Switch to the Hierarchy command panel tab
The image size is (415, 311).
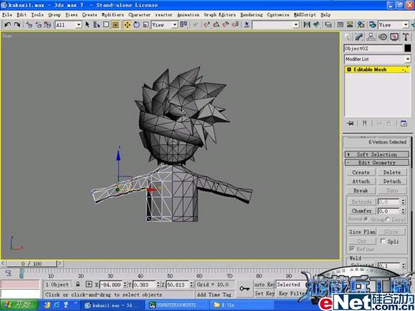[371, 37]
